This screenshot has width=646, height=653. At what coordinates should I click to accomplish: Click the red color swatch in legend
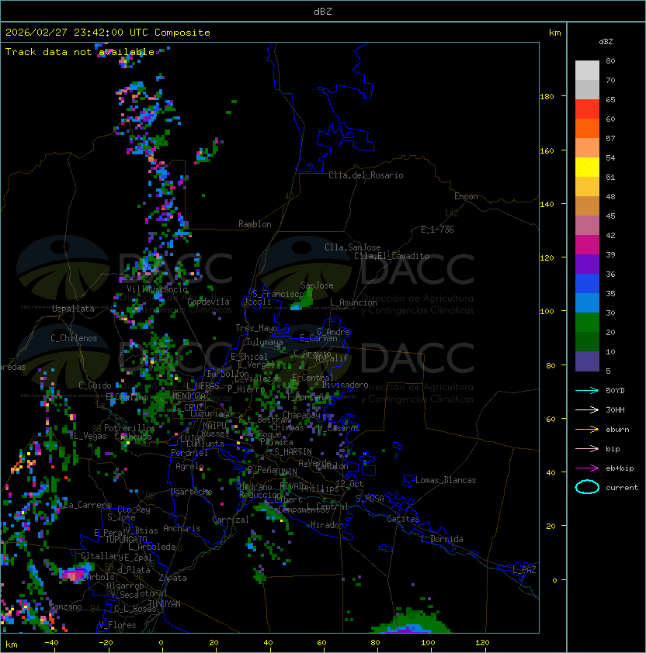click(x=587, y=109)
